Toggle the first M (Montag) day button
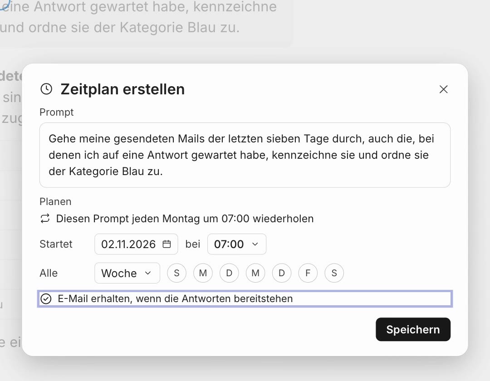 [x=203, y=273]
